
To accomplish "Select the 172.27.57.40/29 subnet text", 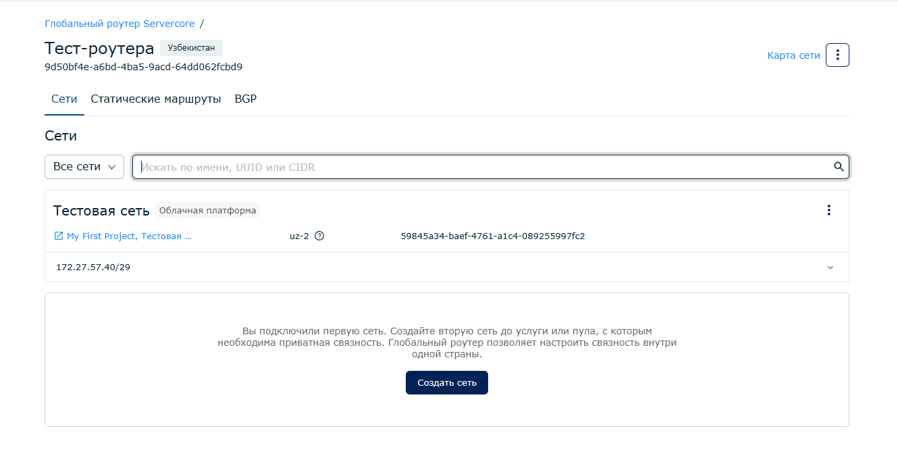I will (93, 267).
